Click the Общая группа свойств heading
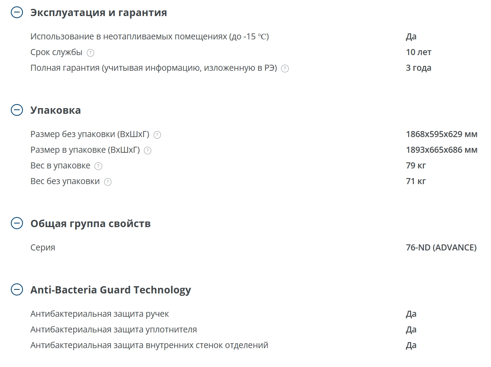 coord(90,223)
